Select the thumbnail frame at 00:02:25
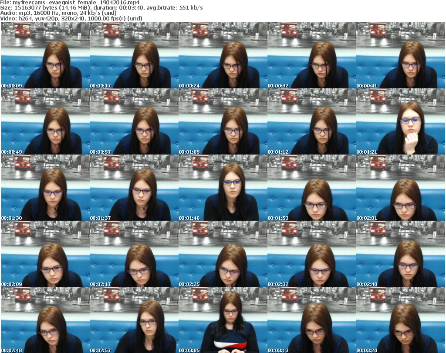Screen dimensions: 446x353 223,254
